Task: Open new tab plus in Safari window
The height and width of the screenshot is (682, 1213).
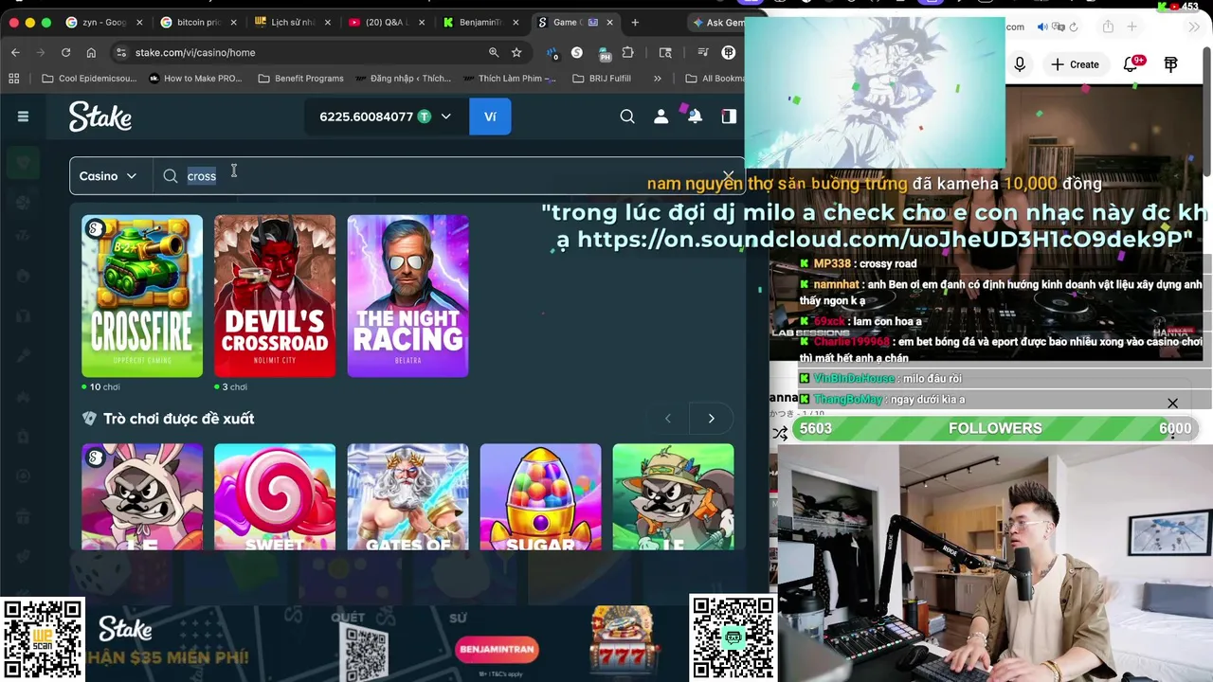Action: [x=1132, y=27]
